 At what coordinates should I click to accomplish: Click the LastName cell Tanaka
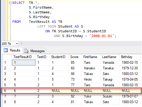[110, 68]
